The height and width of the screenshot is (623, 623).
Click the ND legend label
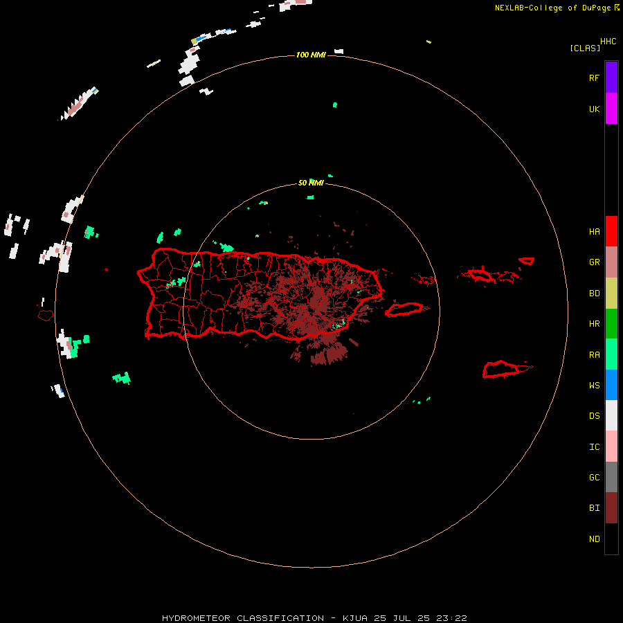[594, 539]
